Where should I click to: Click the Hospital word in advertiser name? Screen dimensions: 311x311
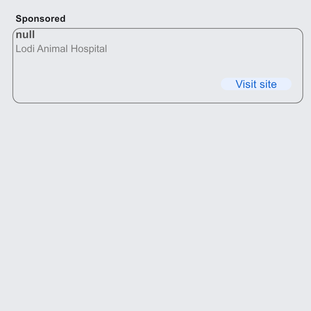coord(89,49)
